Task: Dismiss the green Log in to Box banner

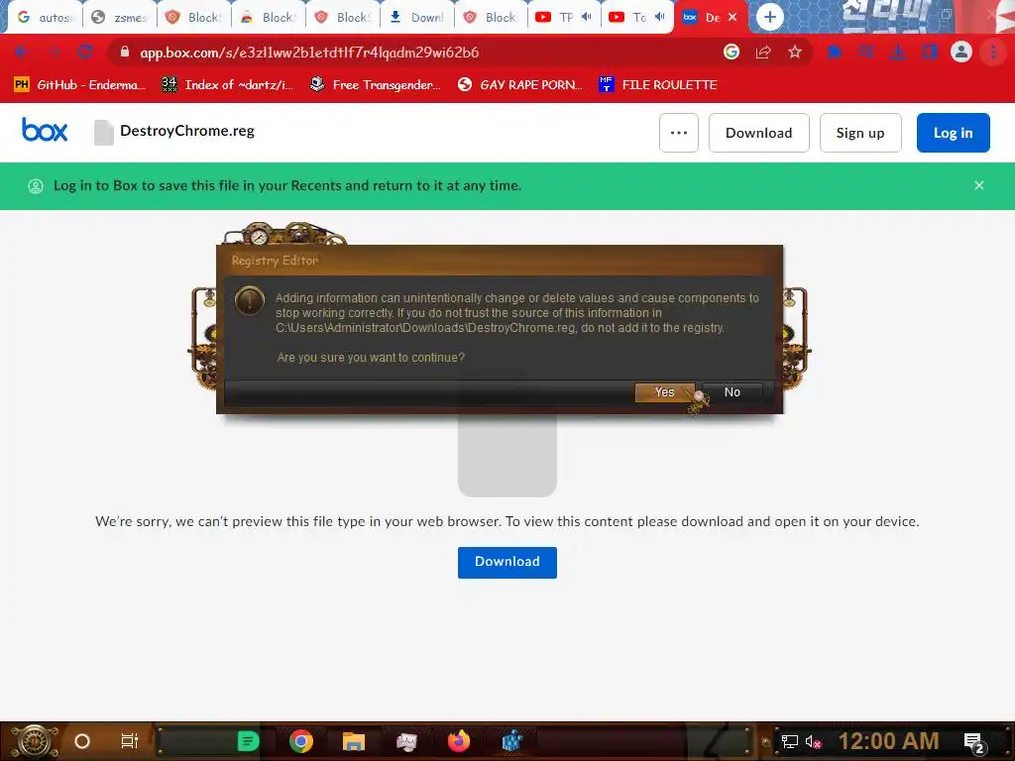Action: [978, 185]
